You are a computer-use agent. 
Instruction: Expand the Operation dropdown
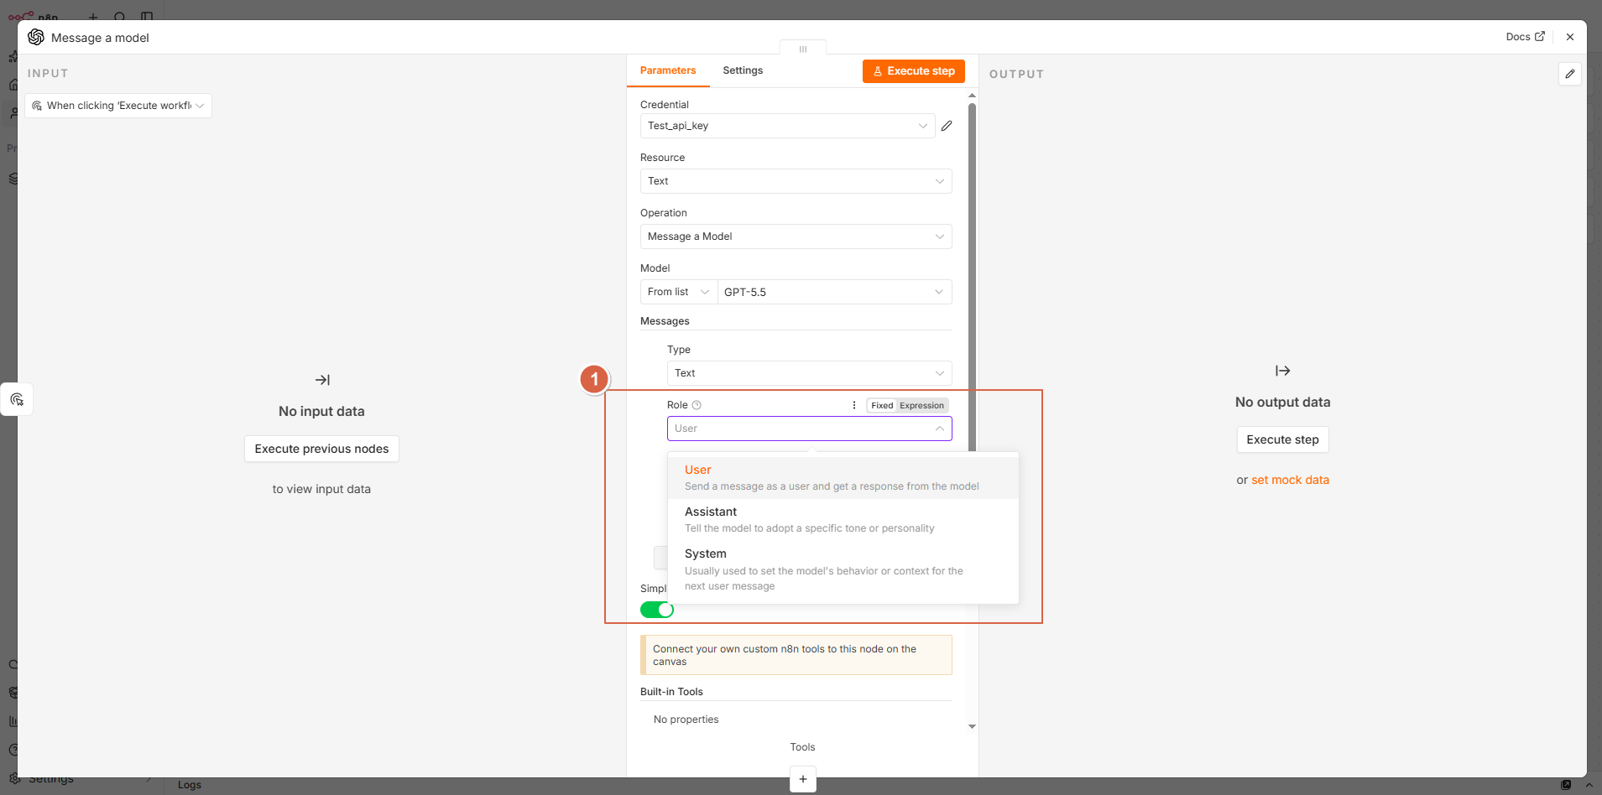796,236
